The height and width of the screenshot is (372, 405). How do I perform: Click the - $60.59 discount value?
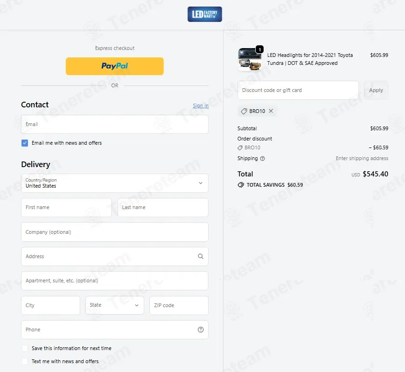tap(378, 147)
